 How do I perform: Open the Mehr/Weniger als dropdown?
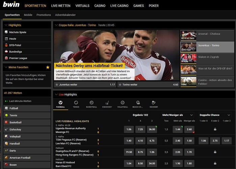tap(178, 115)
